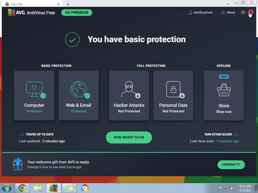The image size is (258, 193).
Task: Click 'Not Protected' under Personal Data
Action: [173, 111]
